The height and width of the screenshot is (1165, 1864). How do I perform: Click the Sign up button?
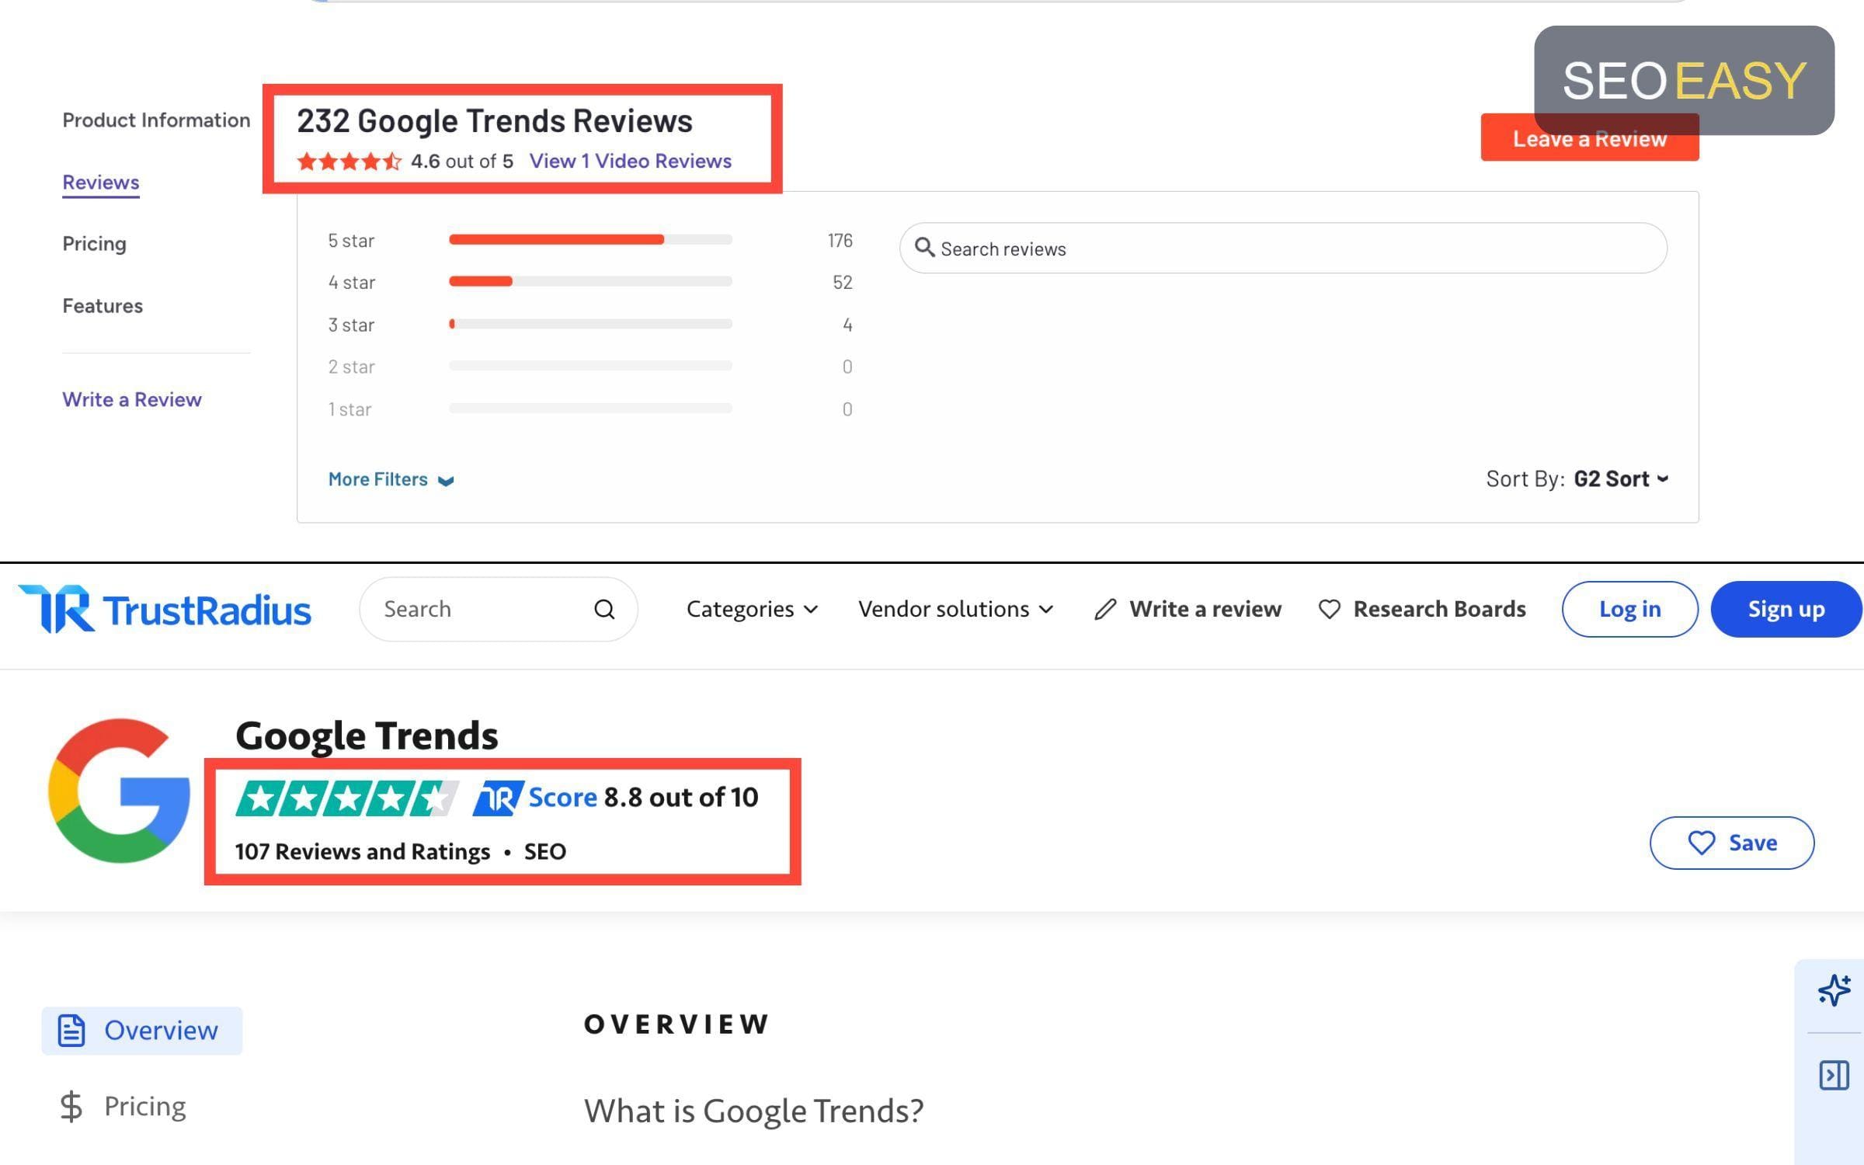[1786, 610]
